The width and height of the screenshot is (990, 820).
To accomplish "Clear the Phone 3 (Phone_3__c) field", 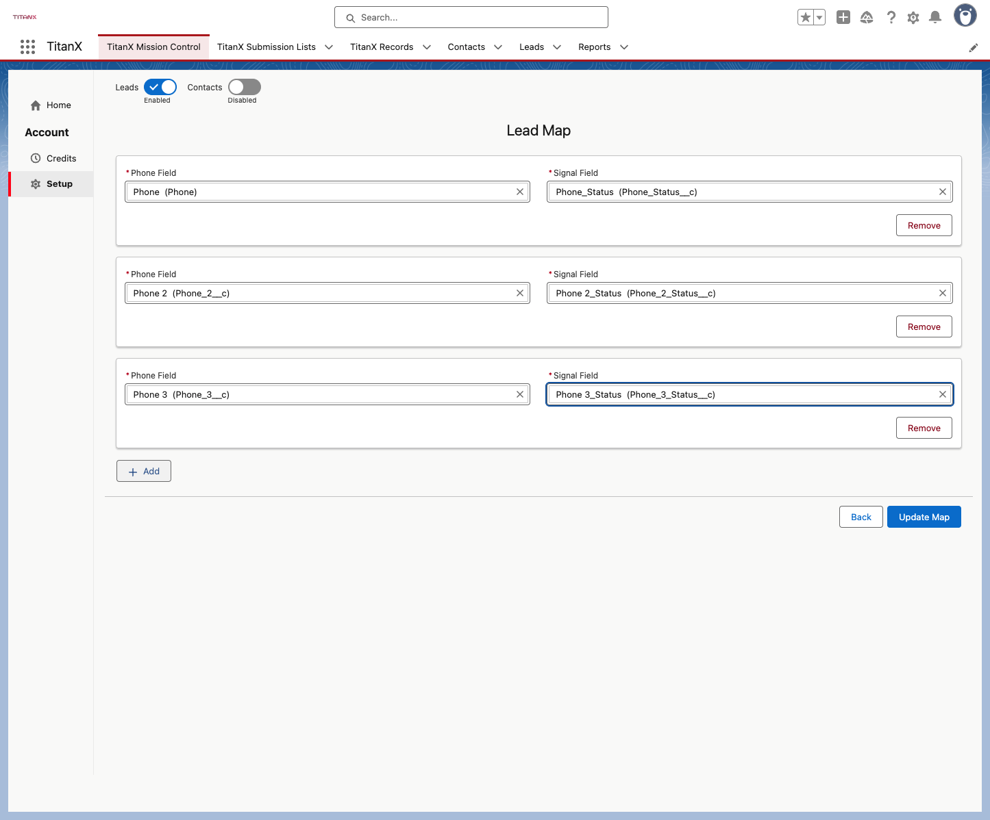I will click(520, 394).
